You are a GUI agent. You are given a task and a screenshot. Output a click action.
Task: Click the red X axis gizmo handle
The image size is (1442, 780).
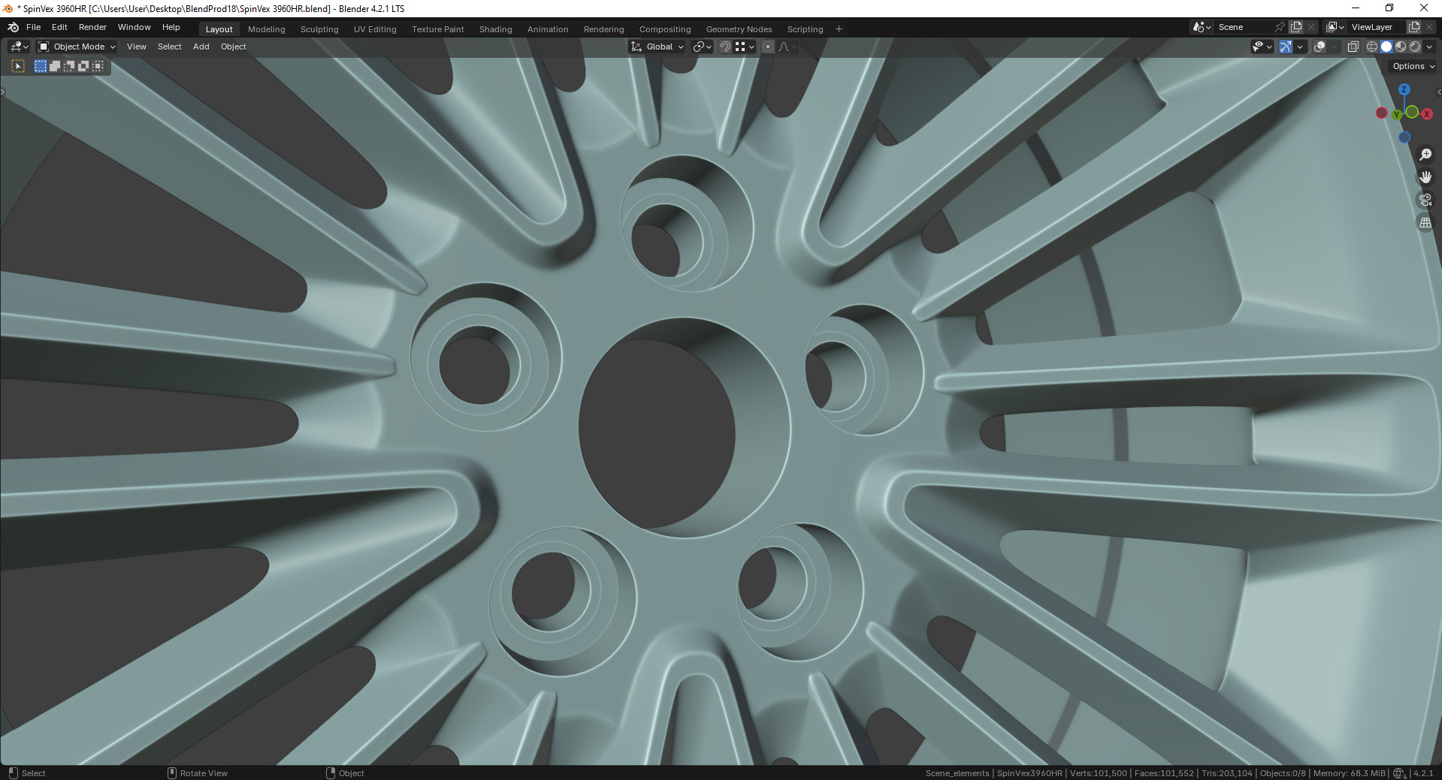tap(1427, 114)
